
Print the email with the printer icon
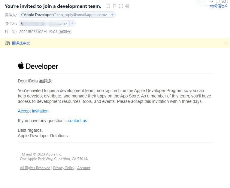coord(127,6)
